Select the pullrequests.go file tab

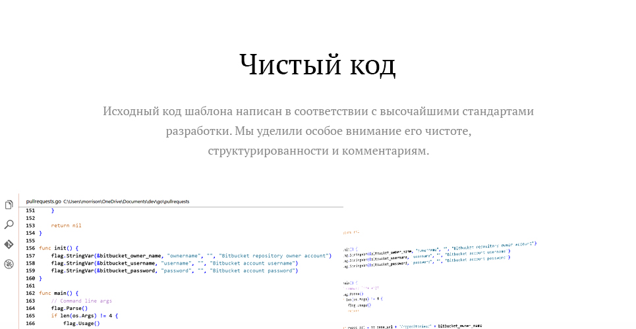pyautogui.click(x=43, y=201)
